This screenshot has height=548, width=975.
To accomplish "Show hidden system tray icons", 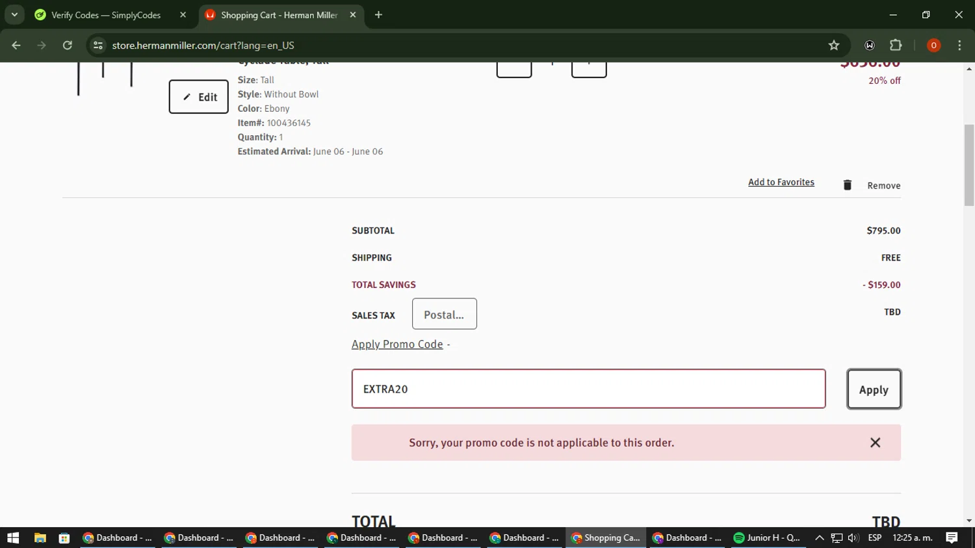I will (819, 538).
